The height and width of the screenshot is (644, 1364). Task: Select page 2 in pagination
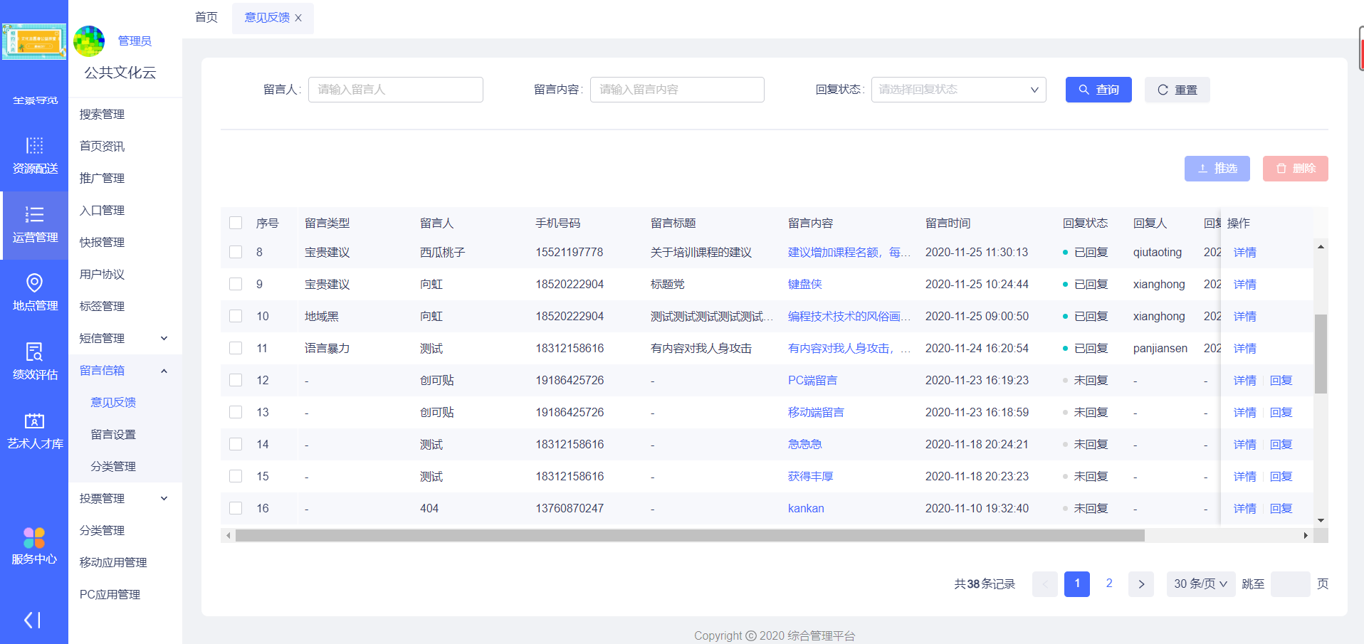(1109, 584)
